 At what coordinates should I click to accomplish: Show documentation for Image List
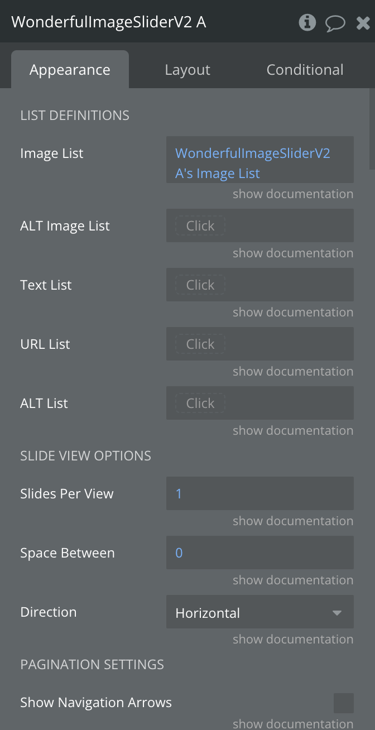[x=293, y=194]
